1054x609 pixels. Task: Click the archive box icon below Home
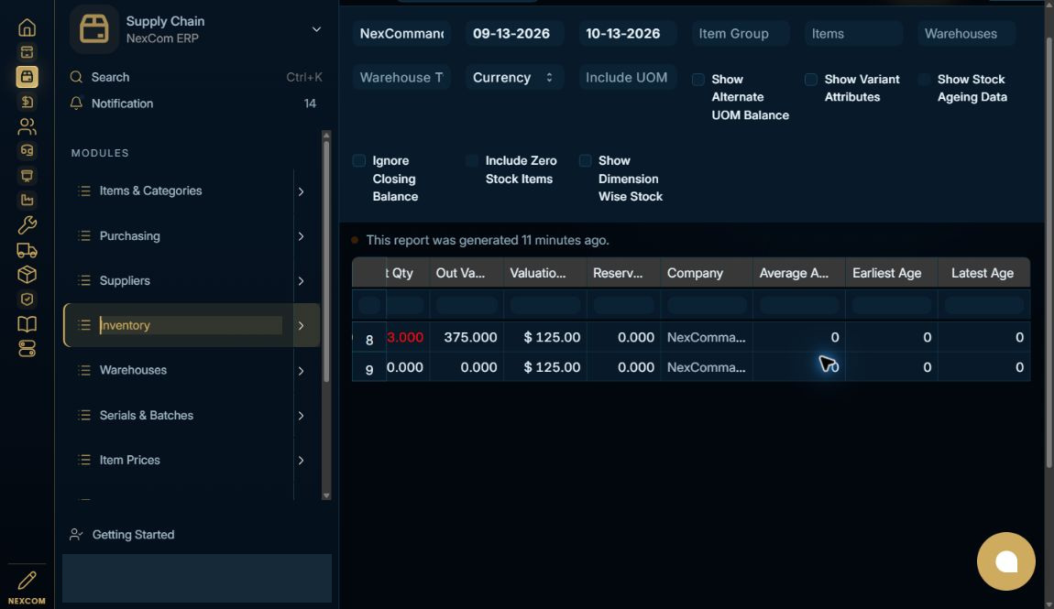point(27,52)
